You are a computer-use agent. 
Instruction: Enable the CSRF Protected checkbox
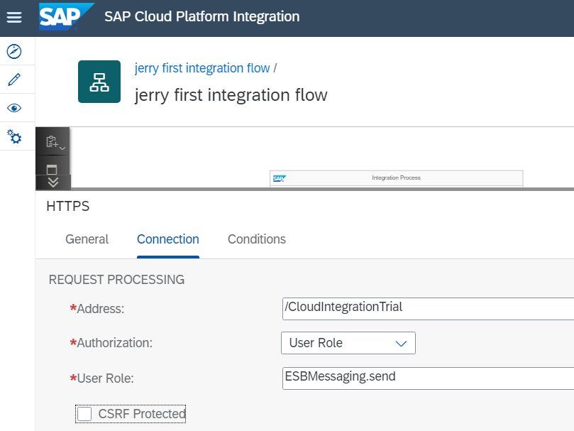pyautogui.click(x=84, y=414)
